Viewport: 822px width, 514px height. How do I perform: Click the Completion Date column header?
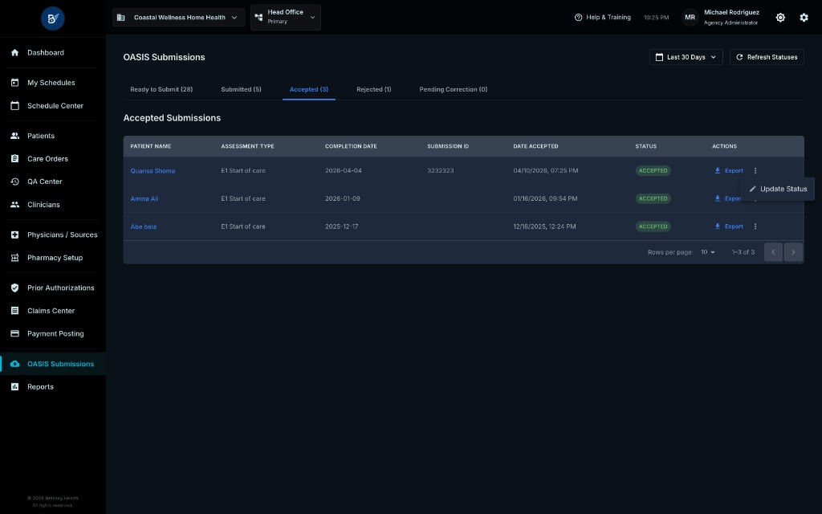click(x=351, y=146)
